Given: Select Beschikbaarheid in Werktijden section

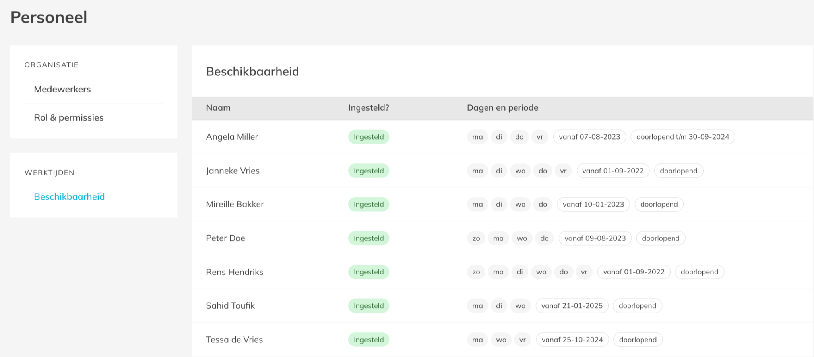Looking at the screenshot, I should 69,196.
